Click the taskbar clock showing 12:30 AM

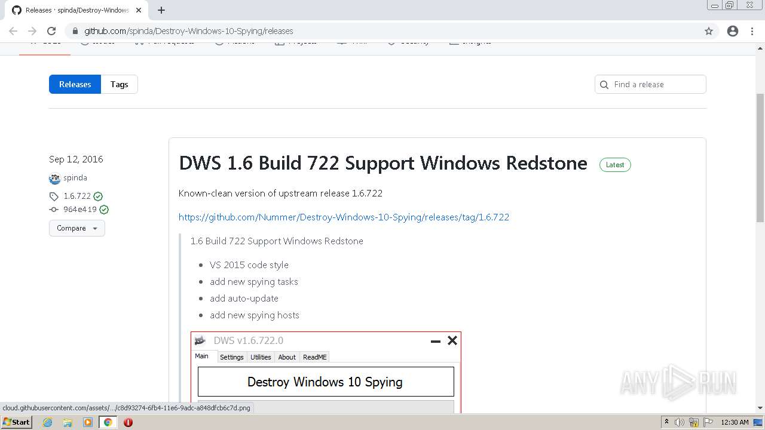735,422
